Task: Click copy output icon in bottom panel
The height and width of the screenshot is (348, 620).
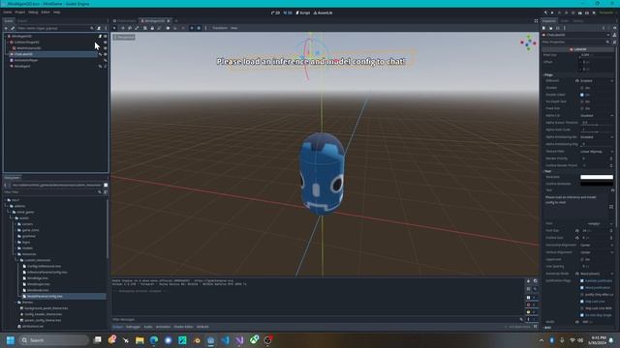Action: (x=536, y=281)
